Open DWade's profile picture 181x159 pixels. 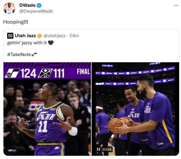9,8
